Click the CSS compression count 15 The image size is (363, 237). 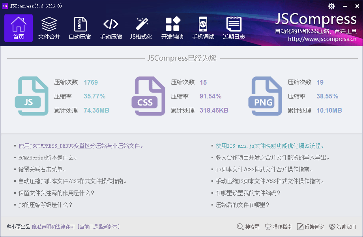(x=203, y=82)
